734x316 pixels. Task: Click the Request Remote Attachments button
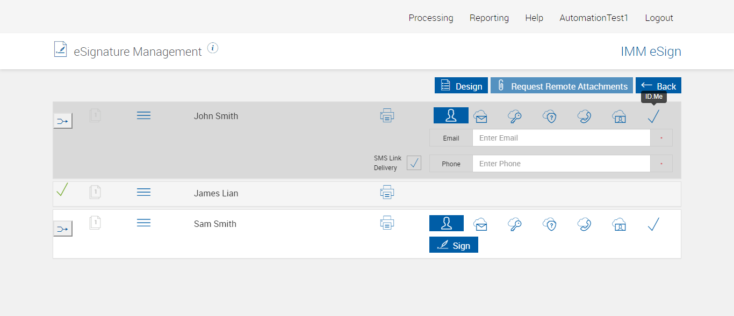pyautogui.click(x=562, y=86)
